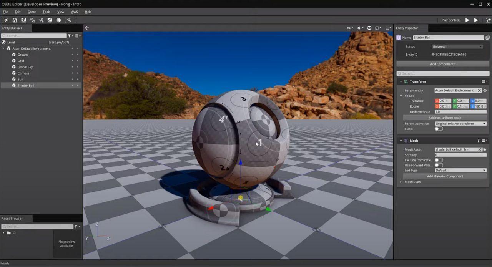Click the filter icon in Entity Outliner search bar
The height and width of the screenshot is (267, 492).
(70, 35)
